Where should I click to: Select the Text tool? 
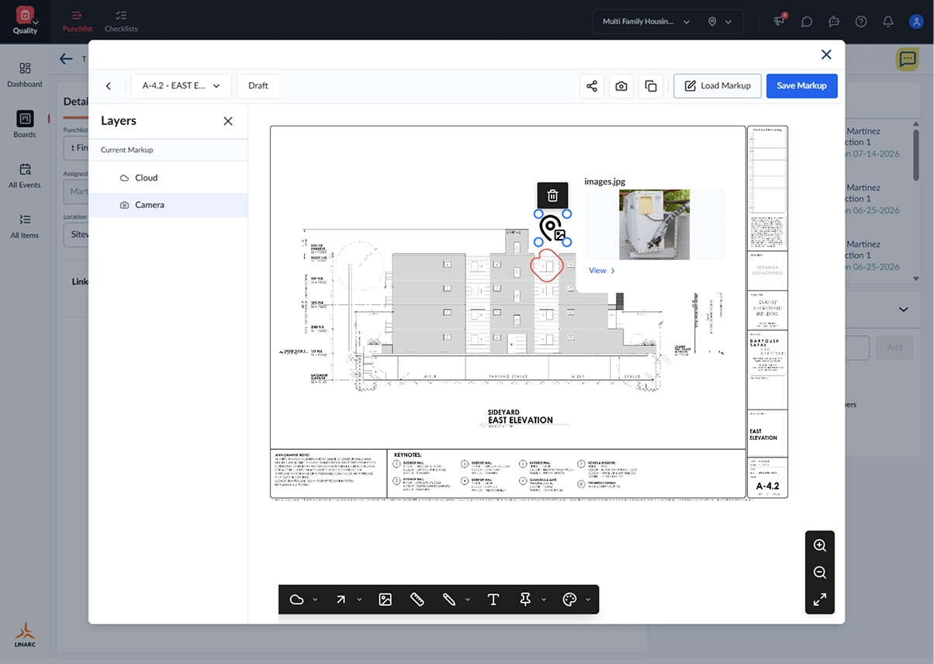(493, 600)
